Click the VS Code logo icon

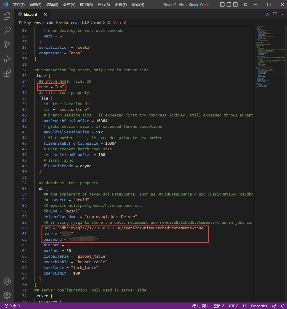coord(6,4)
